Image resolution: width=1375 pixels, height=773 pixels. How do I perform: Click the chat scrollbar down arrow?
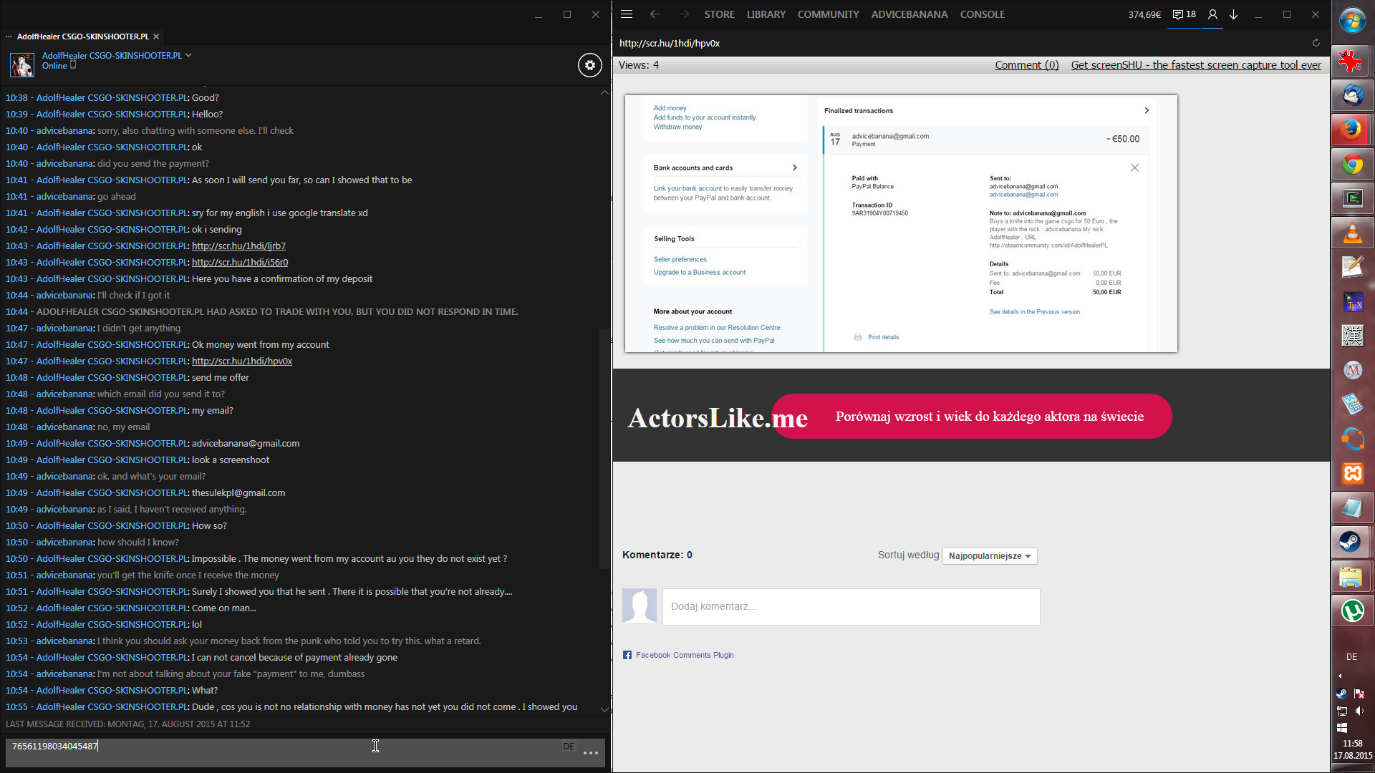coord(604,709)
